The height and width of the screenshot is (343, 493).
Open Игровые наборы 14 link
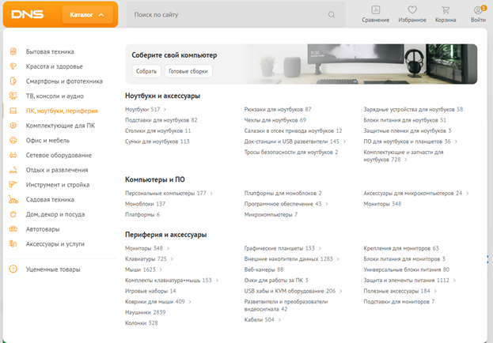pos(150,291)
